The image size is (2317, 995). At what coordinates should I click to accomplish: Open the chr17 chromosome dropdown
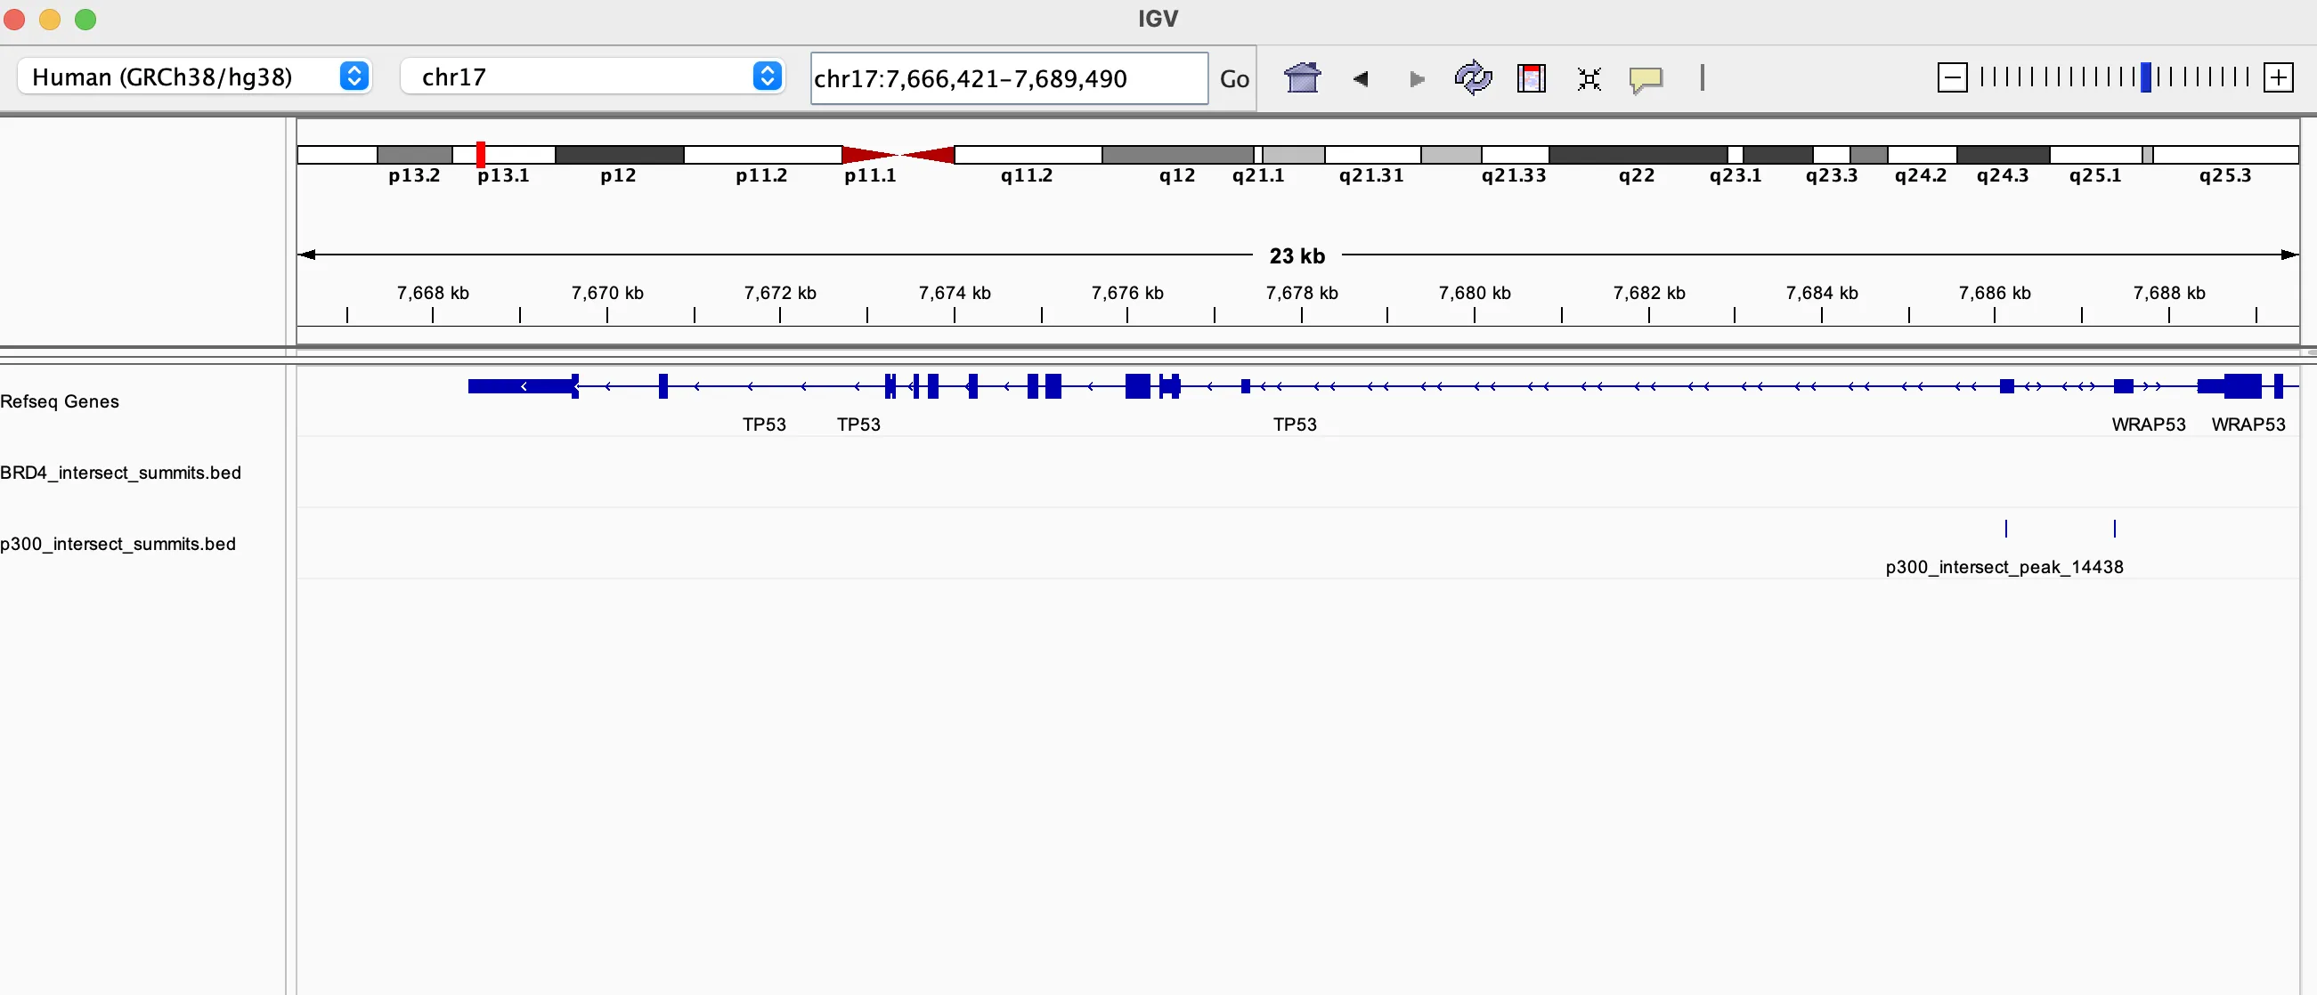(x=592, y=77)
